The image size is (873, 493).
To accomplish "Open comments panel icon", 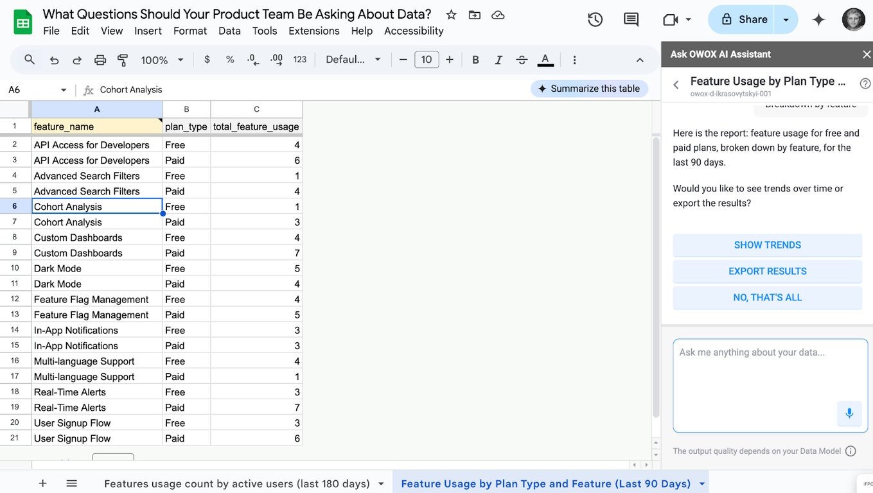I will coord(631,20).
